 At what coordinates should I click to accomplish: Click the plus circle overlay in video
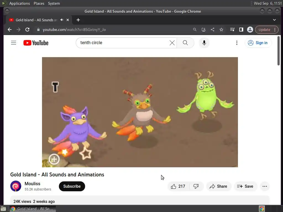[54, 159]
